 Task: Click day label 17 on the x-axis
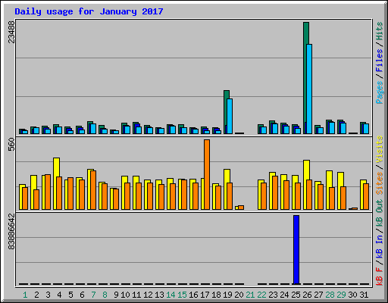(205, 295)
